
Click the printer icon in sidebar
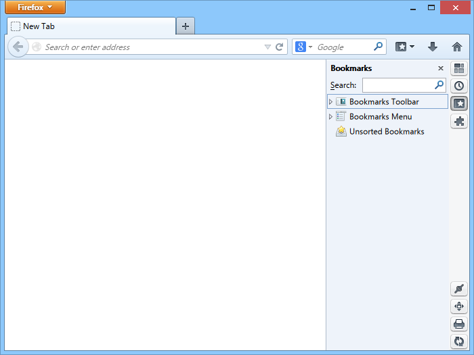coord(459,324)
